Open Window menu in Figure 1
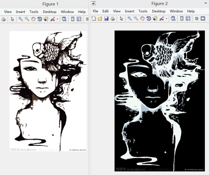Screen dimensions: 209x175 pos(67,12)
